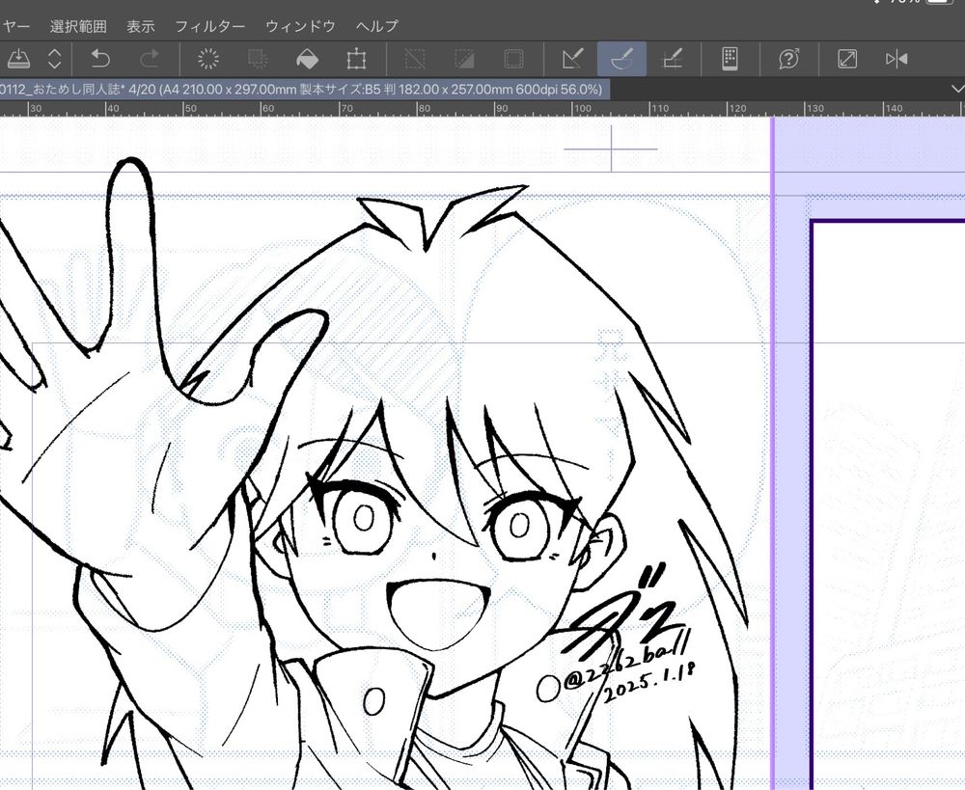The width and height of the screenshot is (965, 790).
Task: Click the Clear Outside Selection icon
Action: point(258,59)
